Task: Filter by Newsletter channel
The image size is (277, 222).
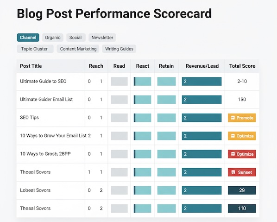Action: pyautogui.click(x=102, y=38)
